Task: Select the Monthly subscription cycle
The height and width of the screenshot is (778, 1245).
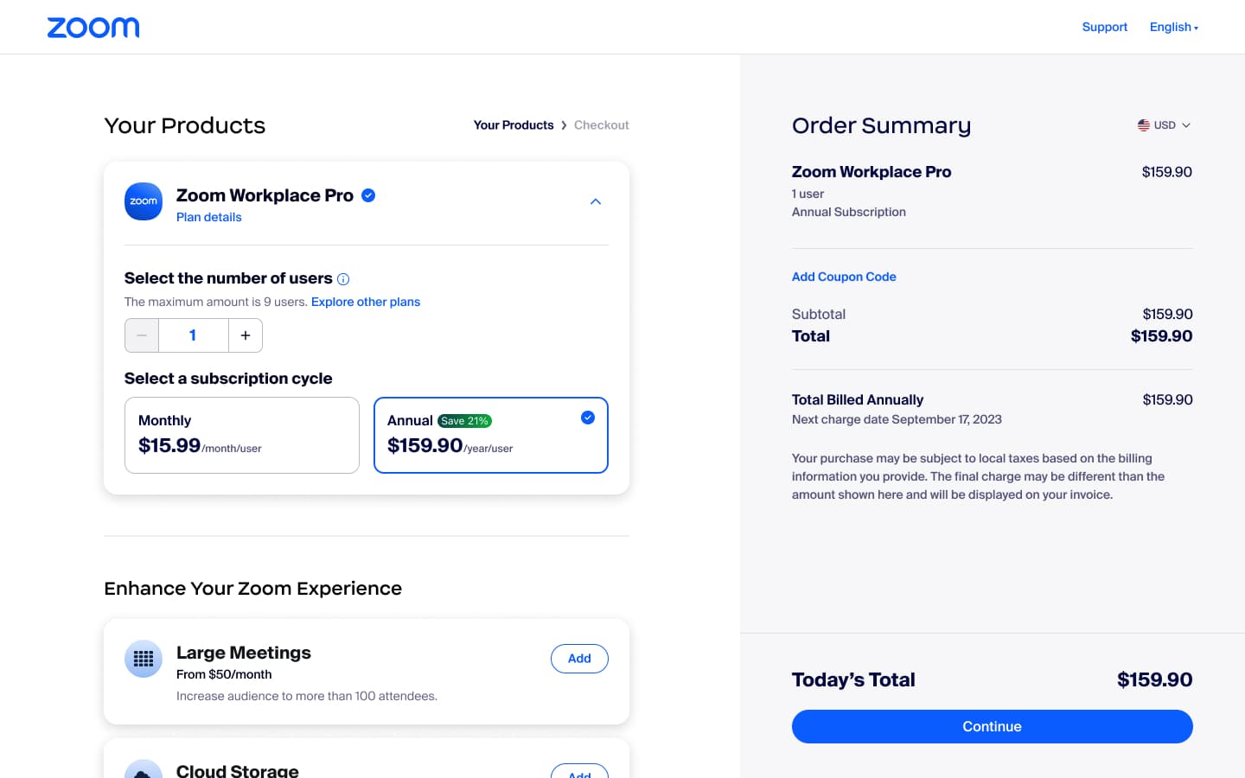Action: (x=242, y=435)
